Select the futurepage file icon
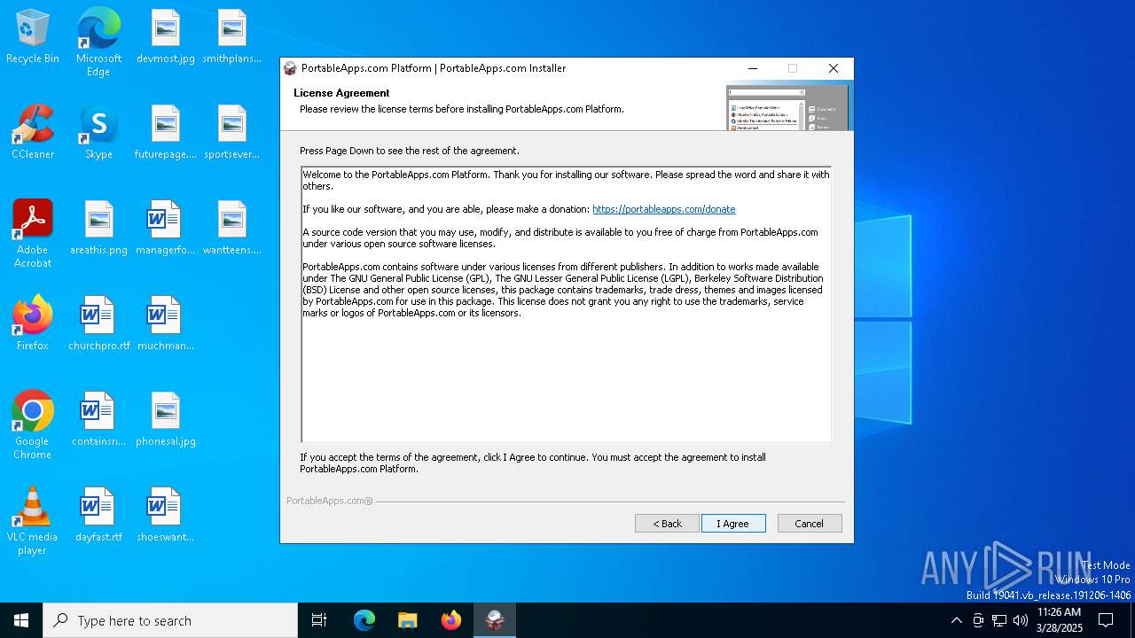 166,133
